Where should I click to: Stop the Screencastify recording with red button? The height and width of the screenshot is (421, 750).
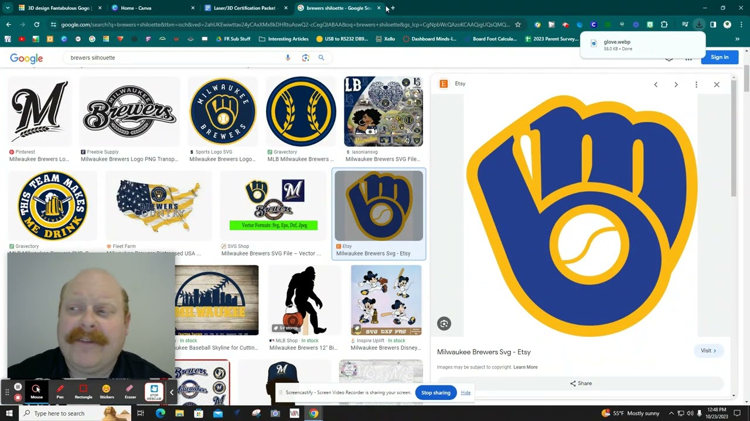point(18,398)
